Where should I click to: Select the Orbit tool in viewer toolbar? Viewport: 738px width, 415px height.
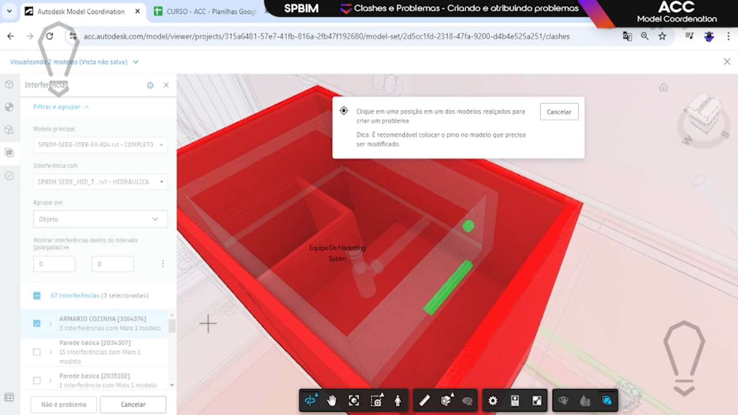click(x=310, y=400)
